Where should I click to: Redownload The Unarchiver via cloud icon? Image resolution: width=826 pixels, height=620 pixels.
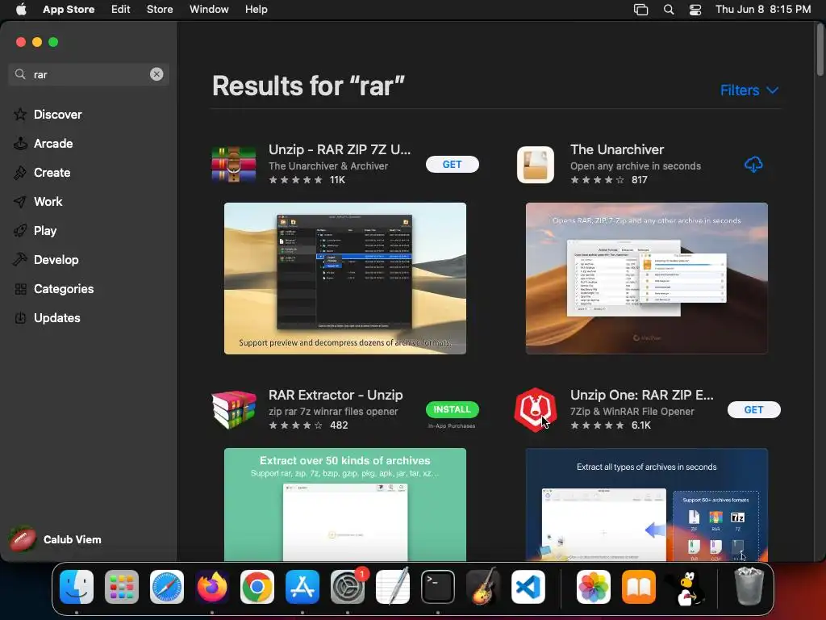(753, 165)
